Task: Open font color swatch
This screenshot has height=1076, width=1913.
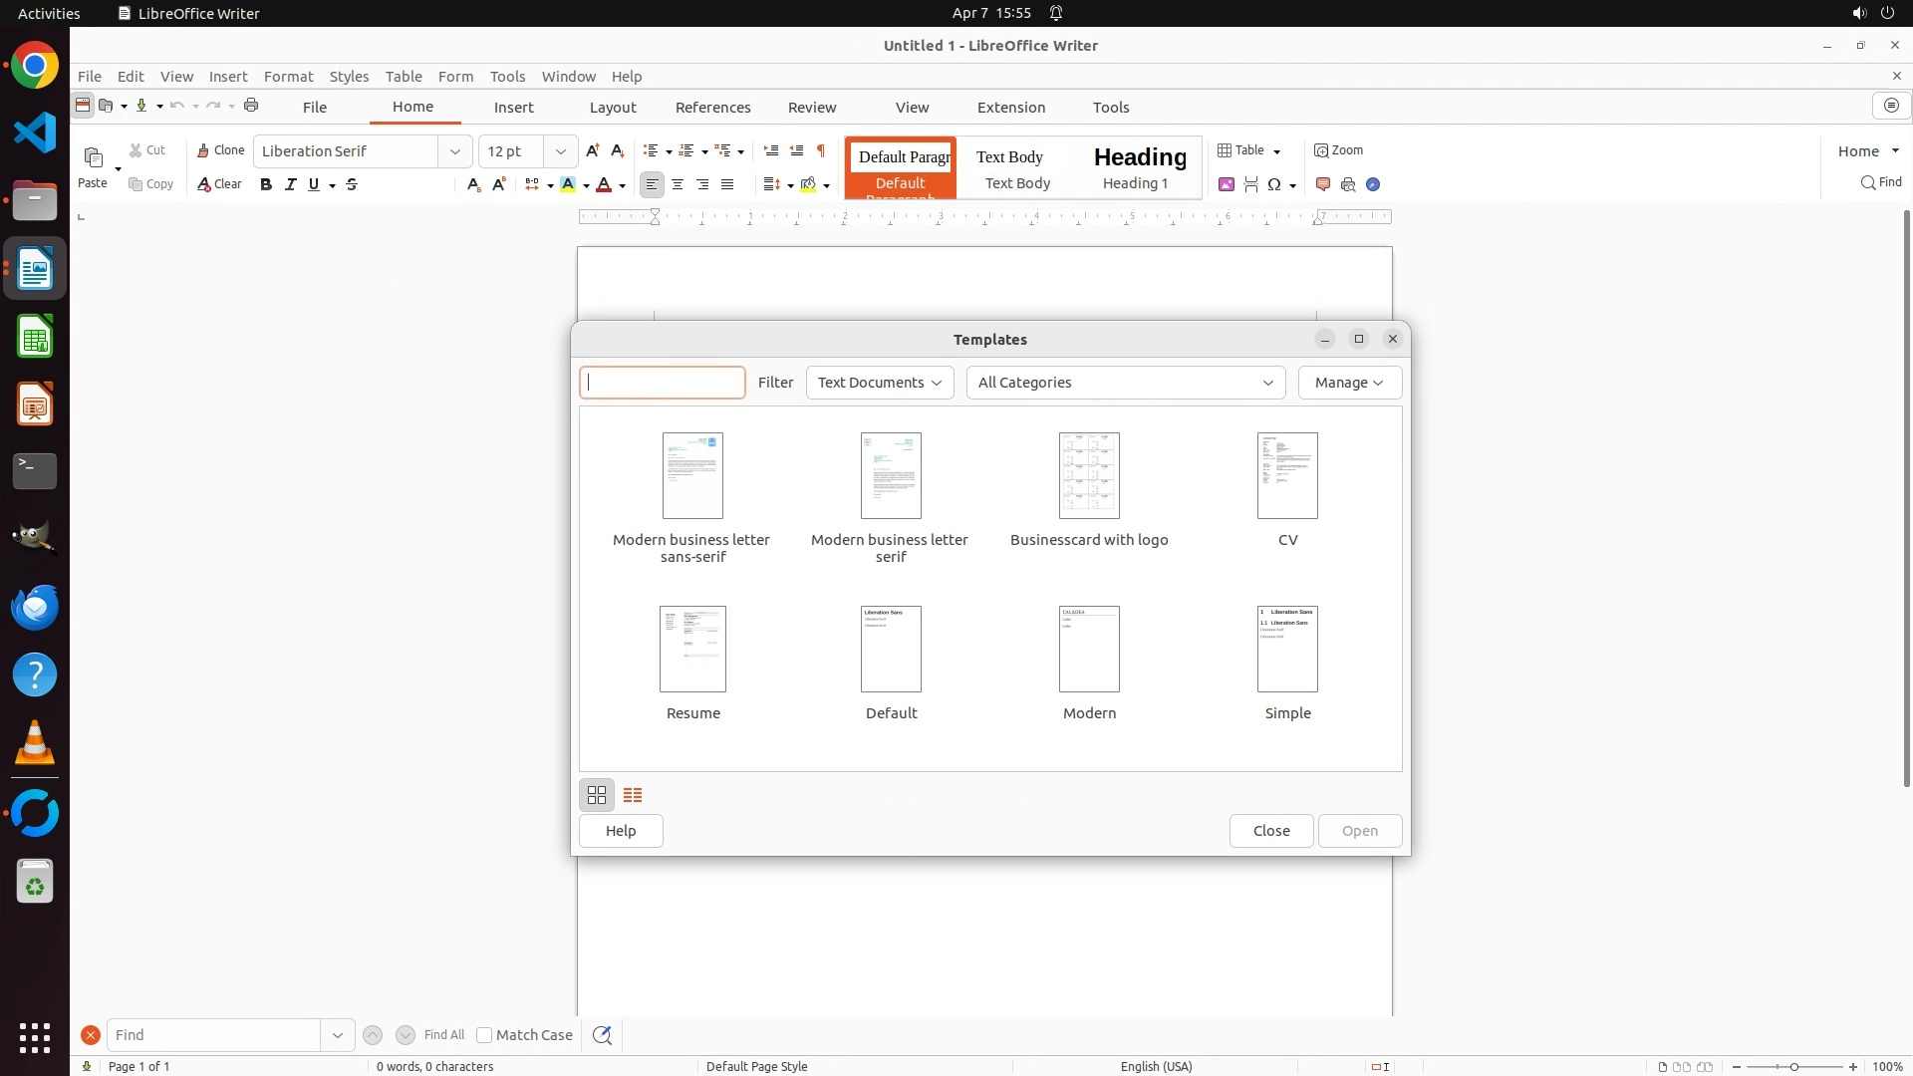Action: [x=604, y=184]
